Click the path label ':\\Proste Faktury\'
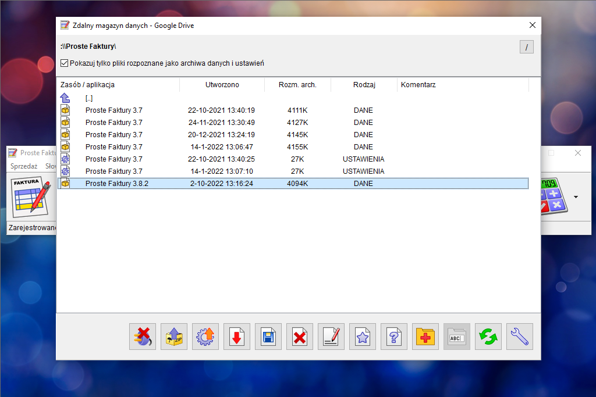 (88, 47)
